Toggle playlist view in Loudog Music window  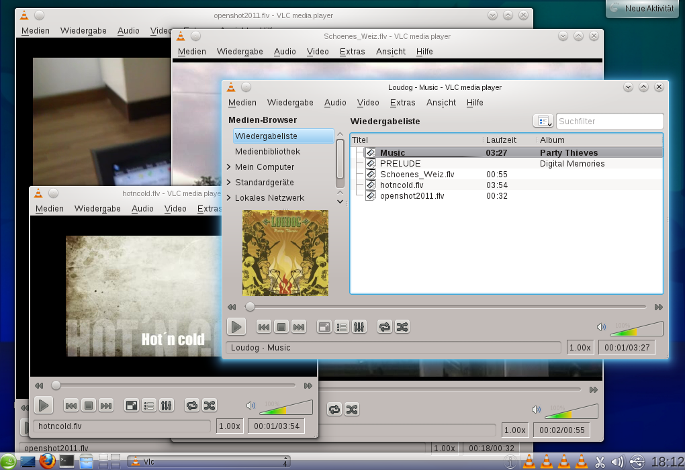click(x=342, y=327)
